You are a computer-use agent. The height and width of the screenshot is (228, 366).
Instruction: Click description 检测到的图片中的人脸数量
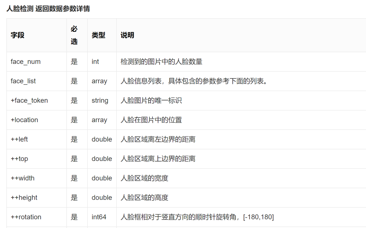(161, 62)
